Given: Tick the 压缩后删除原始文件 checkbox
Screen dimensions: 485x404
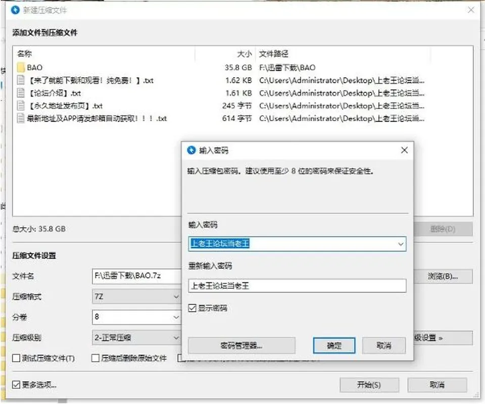Looking at the screenshot, I should (95, 358).
